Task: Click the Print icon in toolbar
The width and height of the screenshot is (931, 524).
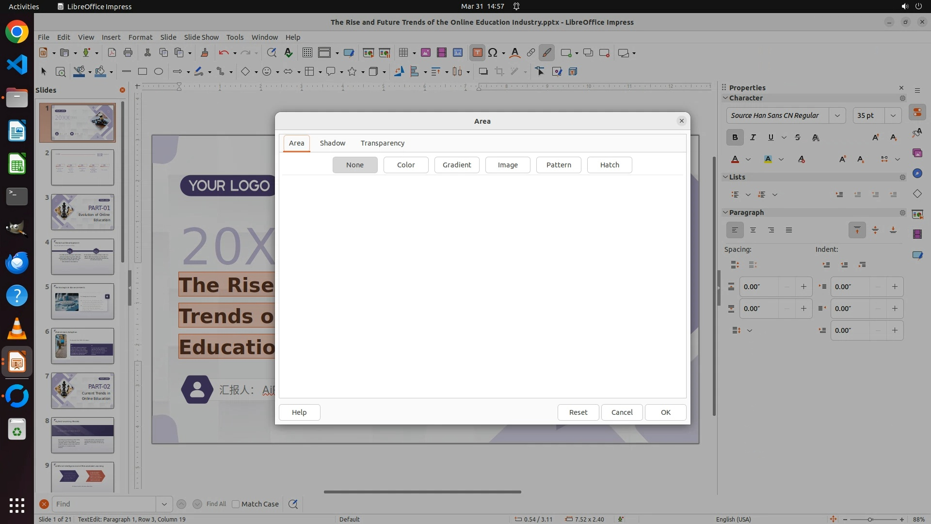Action: pos(128,53)
